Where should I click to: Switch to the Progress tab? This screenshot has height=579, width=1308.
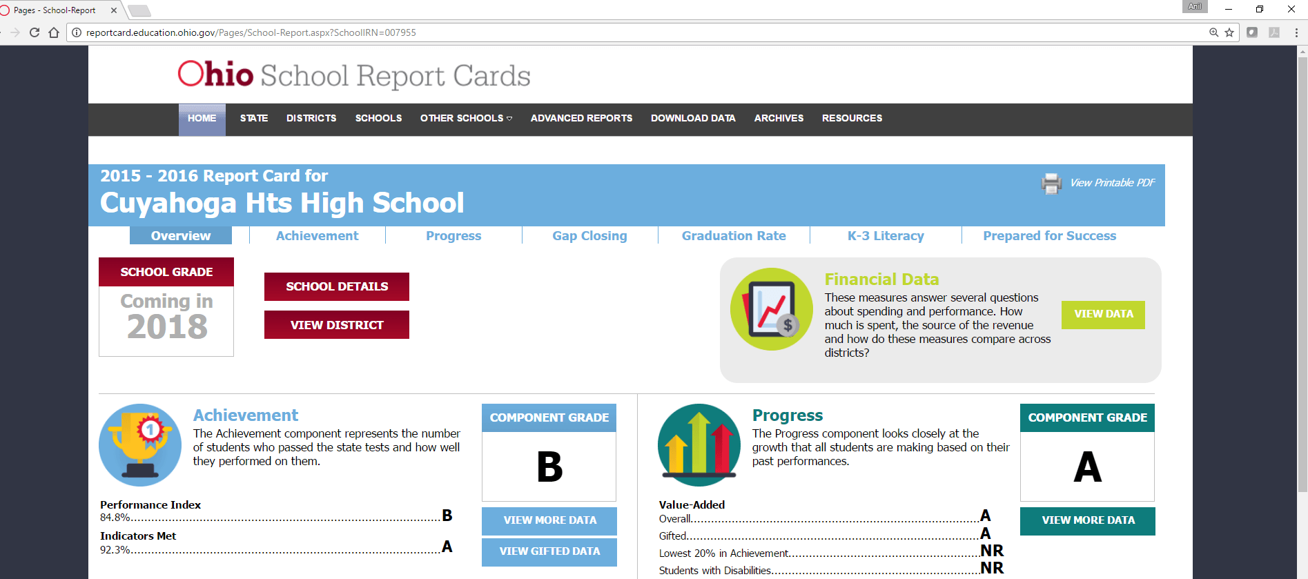tap(453, 235)
